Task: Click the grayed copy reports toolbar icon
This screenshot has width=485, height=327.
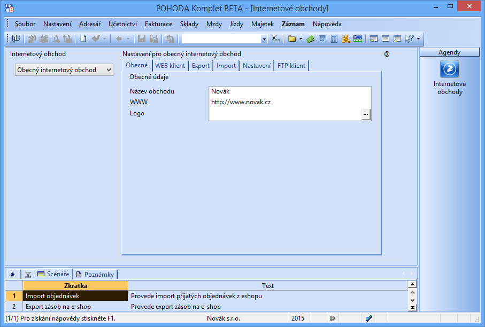Action: [x=32, y=38]
